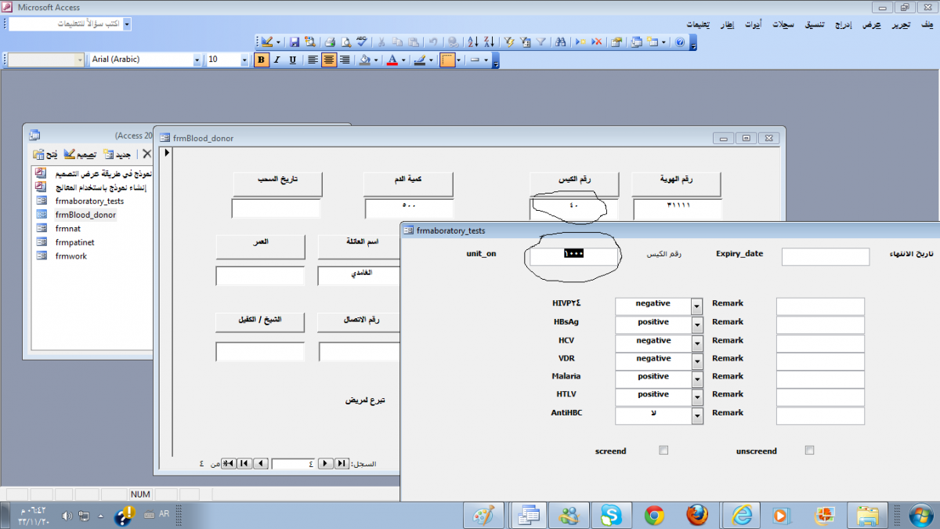Click the Filter By Selection lightning icon
The image size is (940, 529).
point(509,42)
